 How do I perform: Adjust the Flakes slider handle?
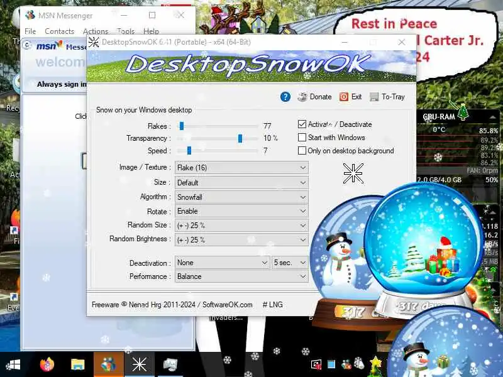[182, 126]
